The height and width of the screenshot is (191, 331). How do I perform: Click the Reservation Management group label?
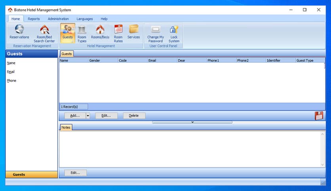coord(32,46)
